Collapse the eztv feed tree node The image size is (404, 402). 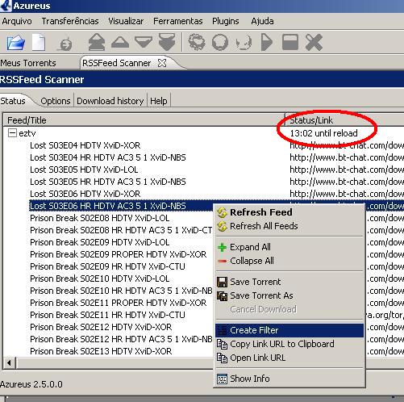pos(12,133)
